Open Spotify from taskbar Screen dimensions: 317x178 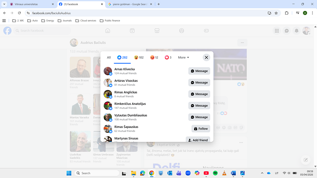pyautogui.click(x=215, y=173)
